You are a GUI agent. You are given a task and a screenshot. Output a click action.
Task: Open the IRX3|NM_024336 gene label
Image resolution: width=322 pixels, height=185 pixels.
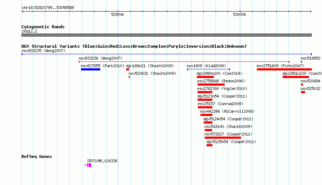click(102, 161)
